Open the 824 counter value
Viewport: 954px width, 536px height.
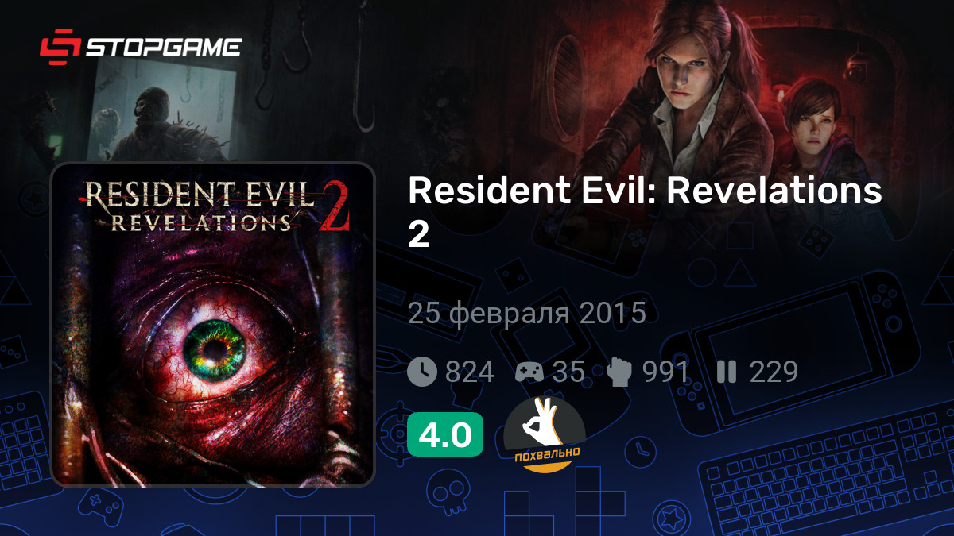point(470,372)
